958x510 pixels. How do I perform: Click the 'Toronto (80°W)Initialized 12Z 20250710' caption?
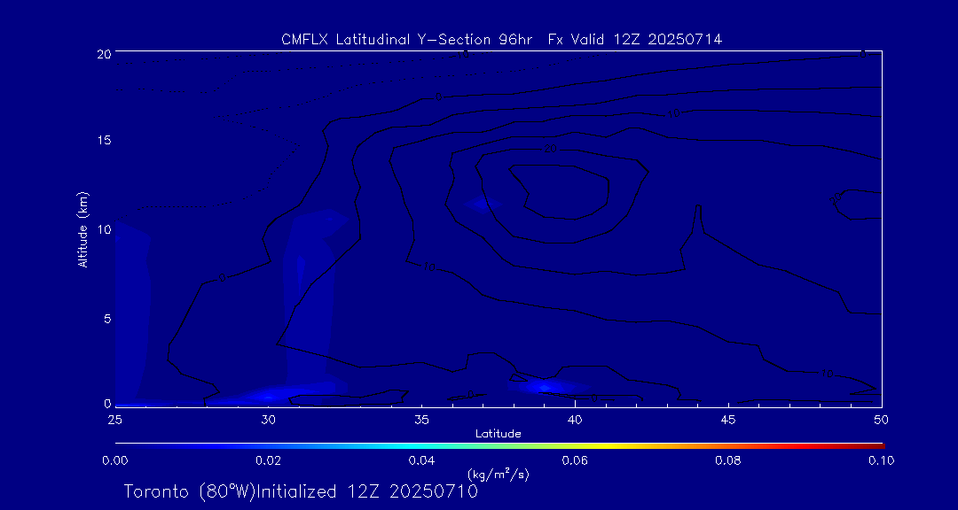click(301, 491)
